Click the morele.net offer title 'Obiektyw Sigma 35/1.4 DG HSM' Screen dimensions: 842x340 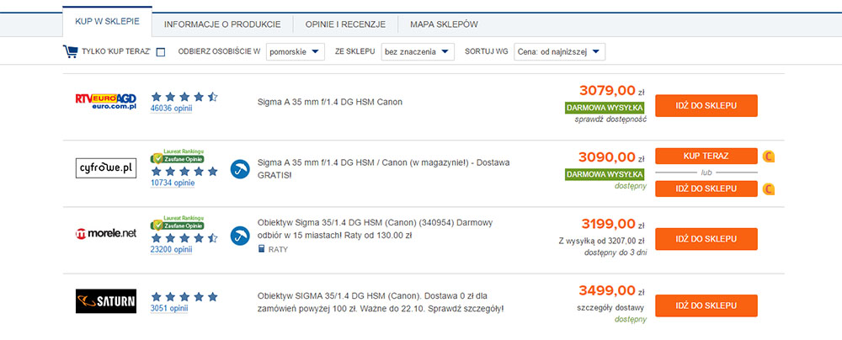pos(375,229)
